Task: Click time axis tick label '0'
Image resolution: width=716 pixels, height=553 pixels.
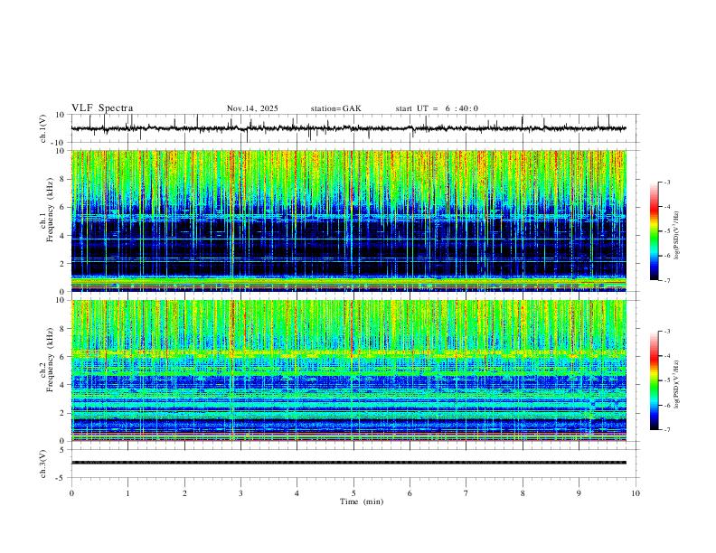Action: point(71,493)
